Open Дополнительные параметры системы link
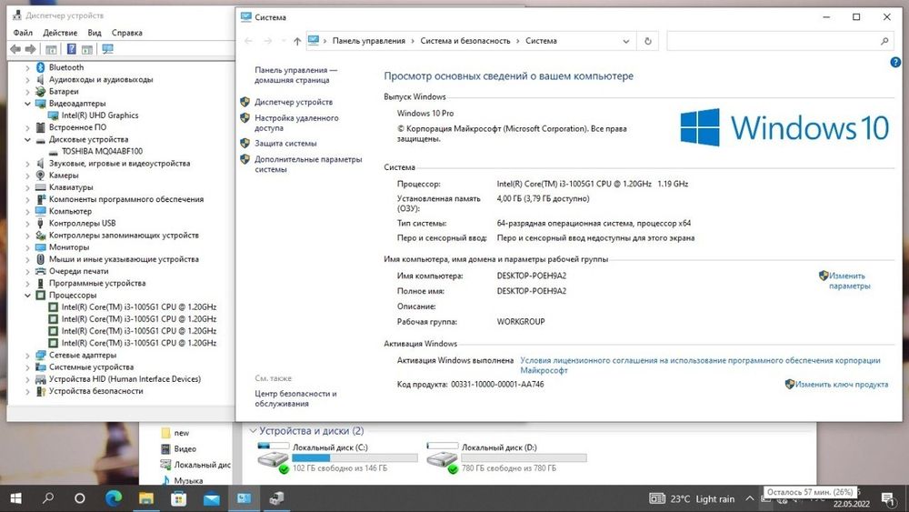 coord(308,164)
